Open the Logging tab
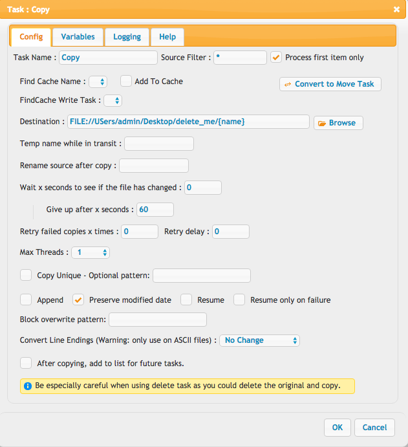Viewport: 408px width, 447px height. tap(127, 37)
